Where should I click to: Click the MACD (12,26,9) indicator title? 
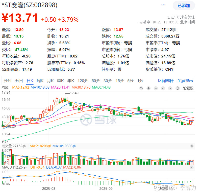coord(14,167)
